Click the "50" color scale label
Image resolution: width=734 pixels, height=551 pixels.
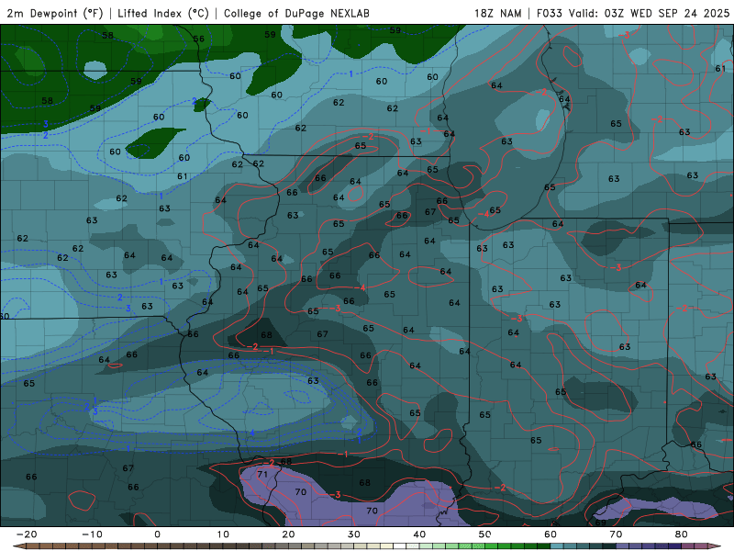coord(485,534)
